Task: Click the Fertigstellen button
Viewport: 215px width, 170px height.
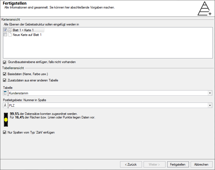Action: click(178, 164)
